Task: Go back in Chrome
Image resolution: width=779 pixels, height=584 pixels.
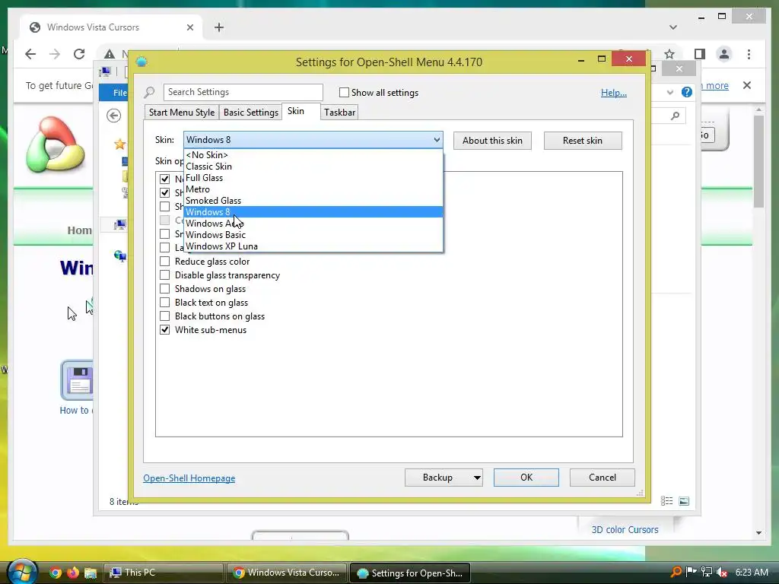Action: [x=30, y=54]
